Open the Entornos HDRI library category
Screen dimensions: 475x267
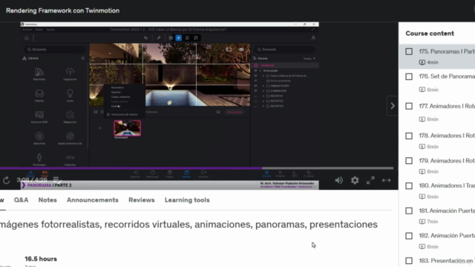point(39,116)
